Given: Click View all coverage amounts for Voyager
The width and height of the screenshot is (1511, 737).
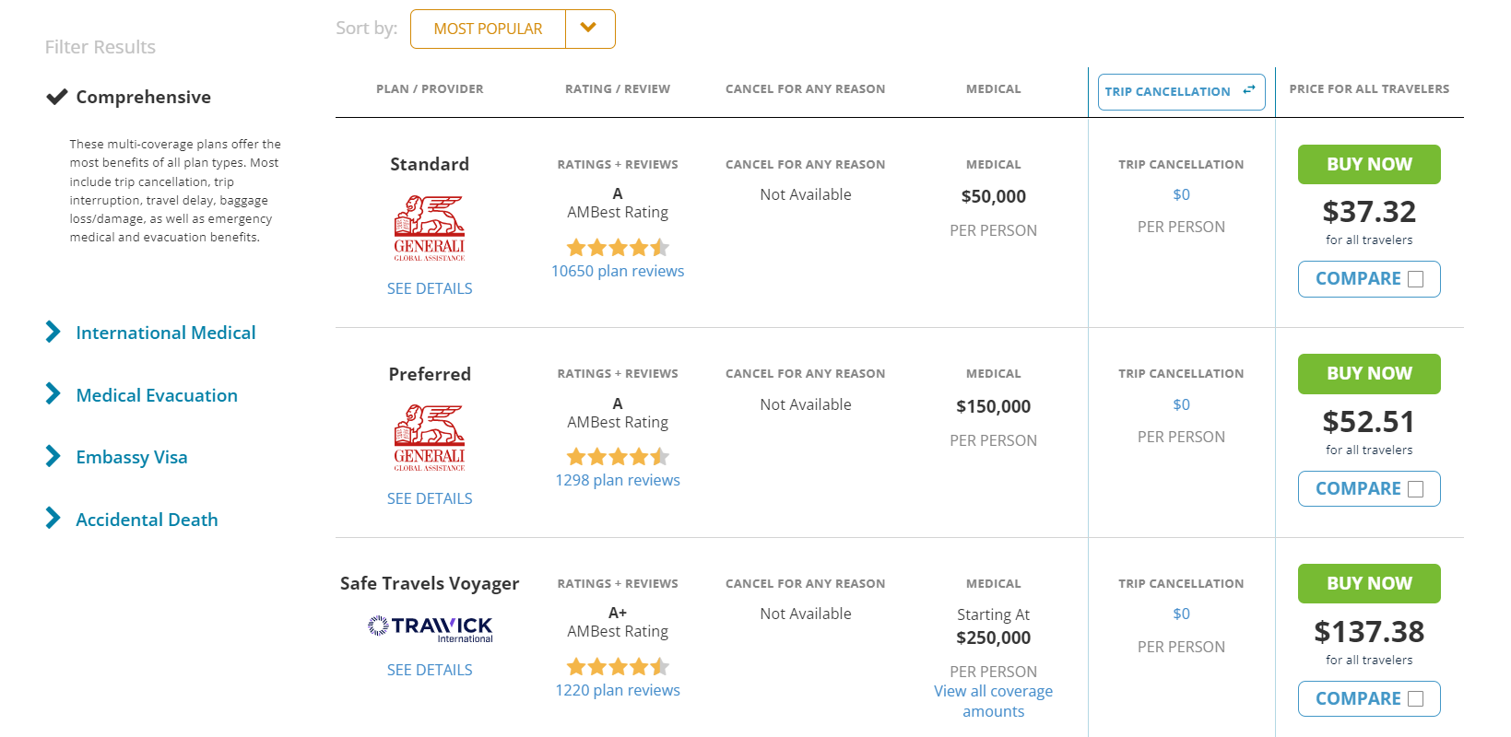Looking at the screenshot, I should [x=993, y=700].
